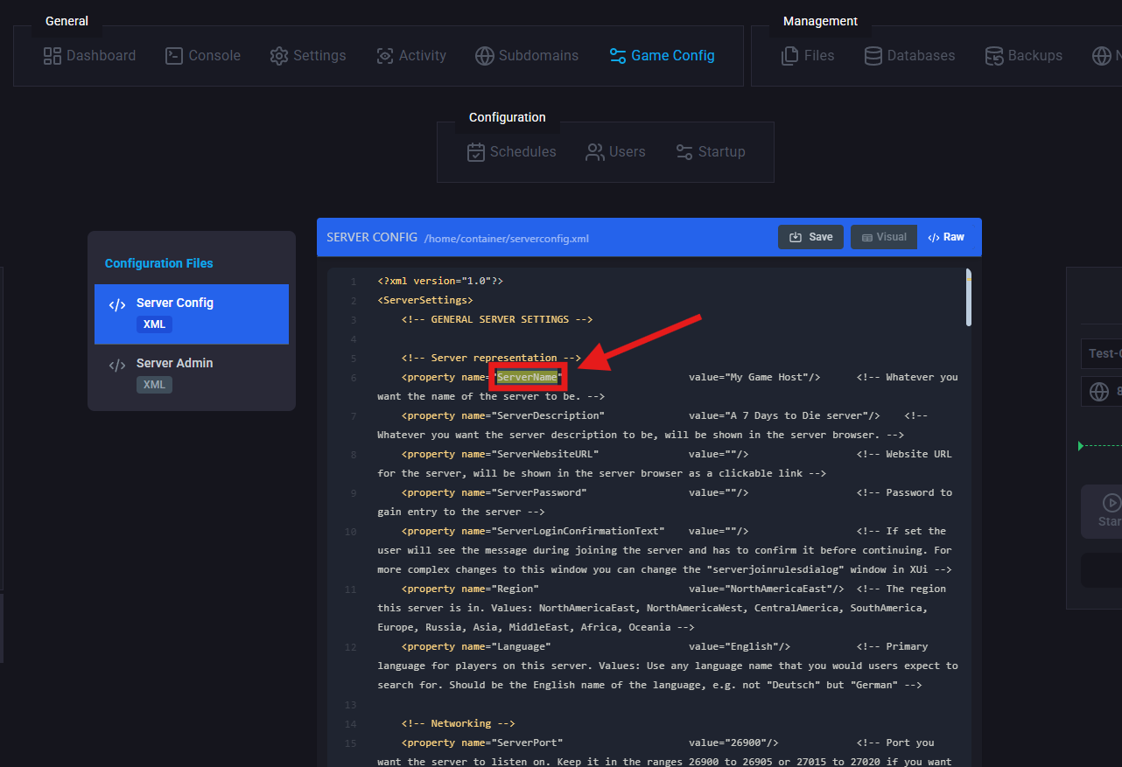Open the Startup configuration

point(711,152)
